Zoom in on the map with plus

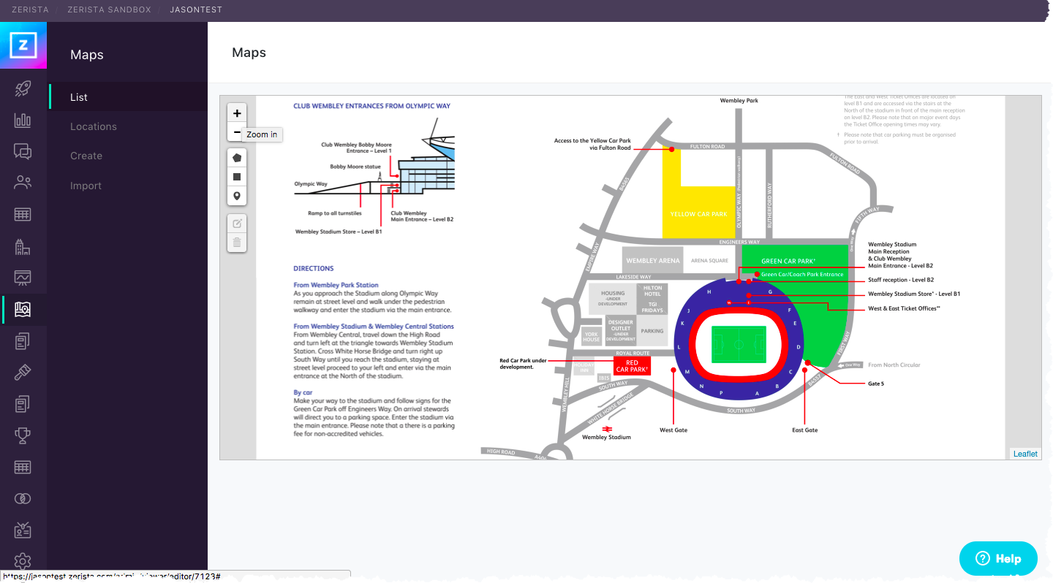pos(237,113)
